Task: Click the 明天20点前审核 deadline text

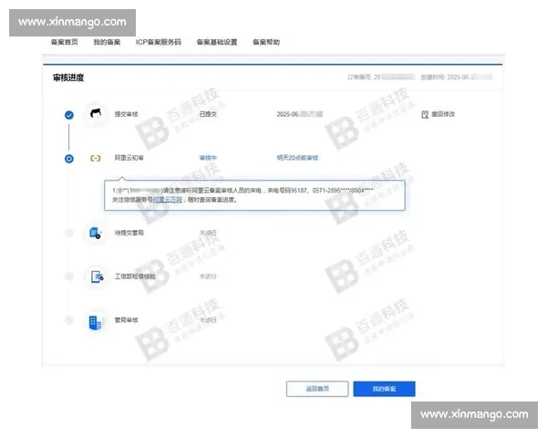Action: [297, 158]
